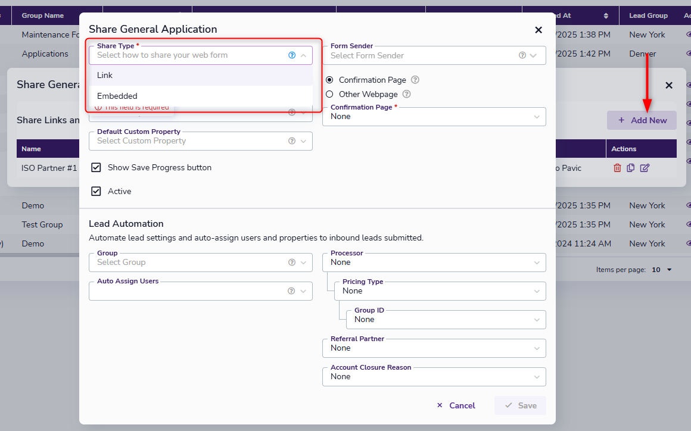Open the Account Closure Reason dropdown
The width and height of the screenshot is (691, 431).
point(434,377)
